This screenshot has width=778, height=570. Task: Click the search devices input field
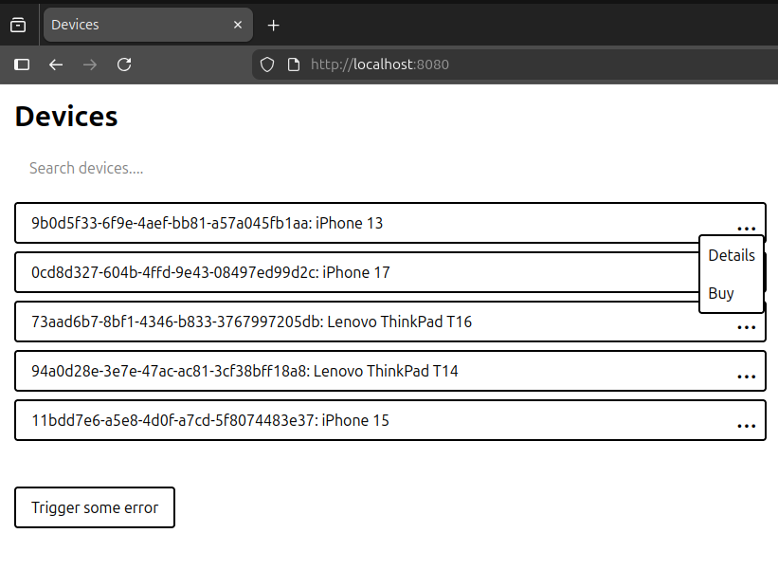[x=190, y=168]
